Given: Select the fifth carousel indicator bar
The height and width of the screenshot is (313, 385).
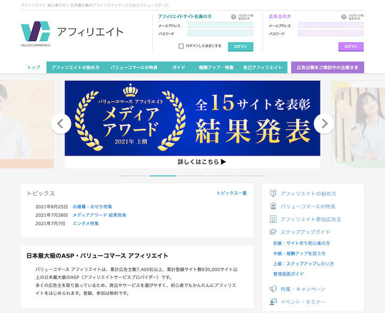Looking at the screenshot, I should pyautogui.click(x=252, y=176).
